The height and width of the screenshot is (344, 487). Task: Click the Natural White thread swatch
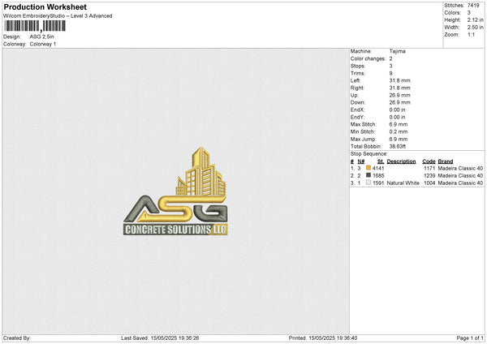coord(368,183)
